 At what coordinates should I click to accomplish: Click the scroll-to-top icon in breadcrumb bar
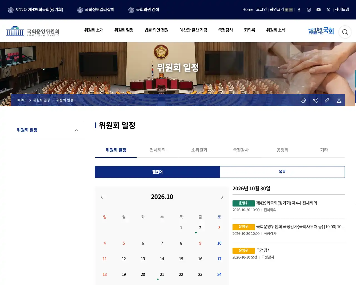[339, 100]
